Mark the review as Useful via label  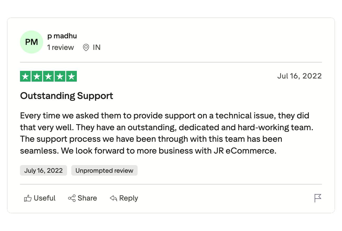(44, 198)
